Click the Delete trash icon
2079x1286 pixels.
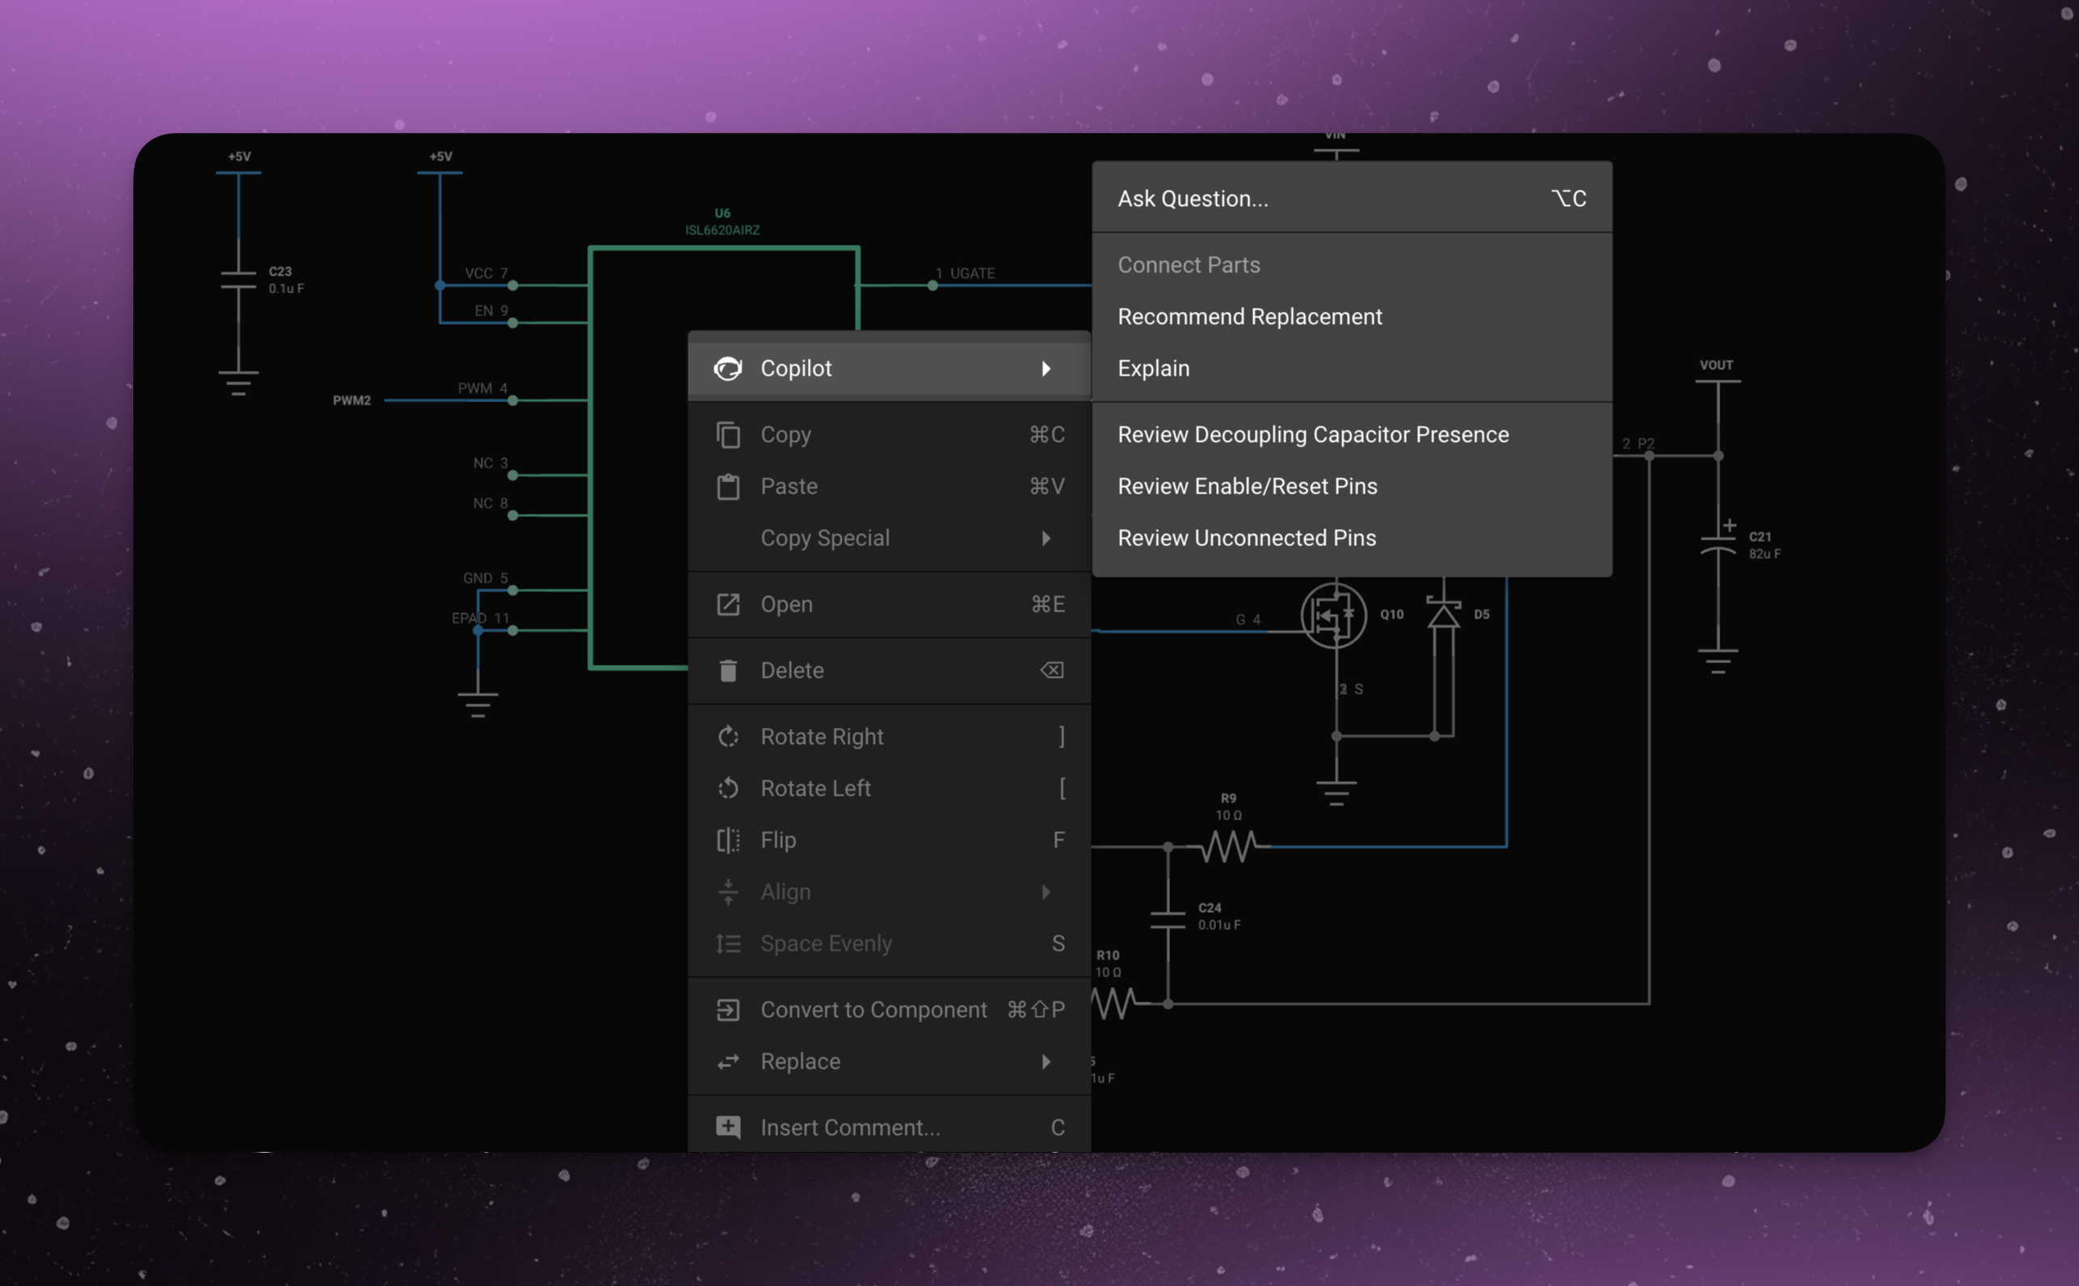(727, 670)
